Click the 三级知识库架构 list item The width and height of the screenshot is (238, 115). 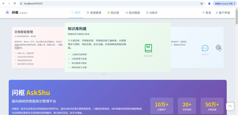[x=77, y=54]
